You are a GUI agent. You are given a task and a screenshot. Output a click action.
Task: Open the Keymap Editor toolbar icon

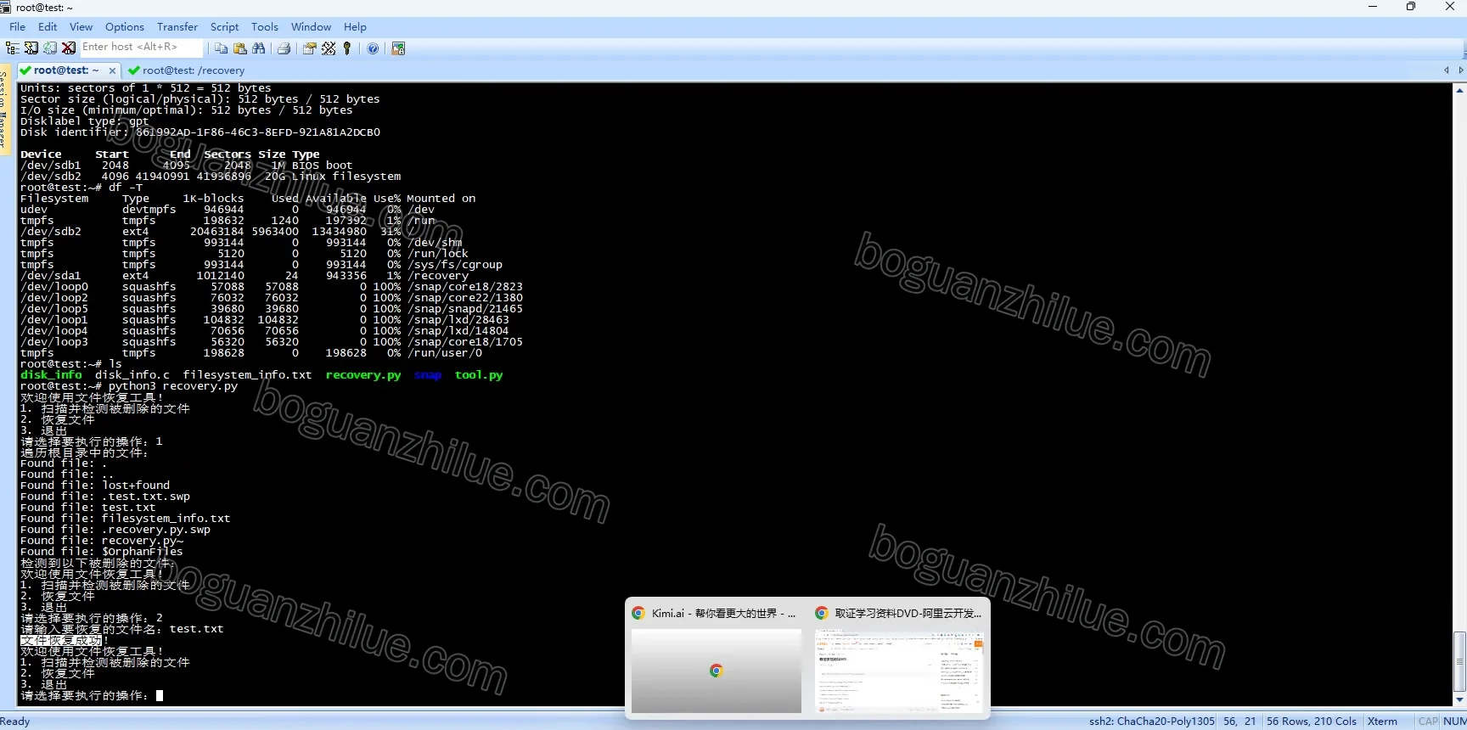[x=329, y=48]
